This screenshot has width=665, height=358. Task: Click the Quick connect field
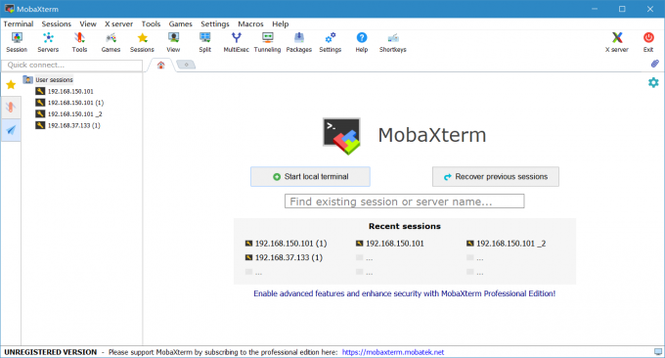[72, 65]
